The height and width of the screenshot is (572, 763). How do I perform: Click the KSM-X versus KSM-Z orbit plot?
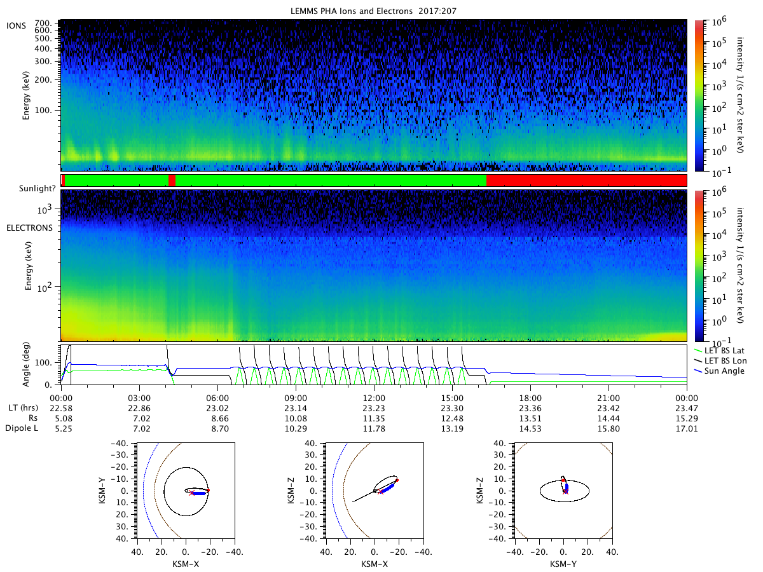pyautogui.click(x=374, y=491)
